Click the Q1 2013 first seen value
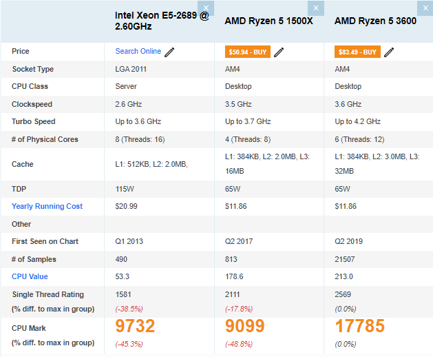Screen dimensions: 433x357 (x=129, y=241)
